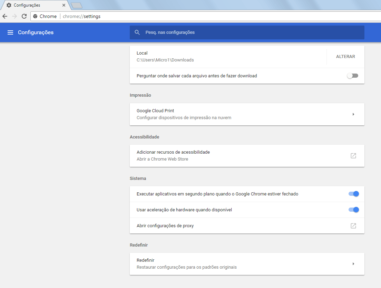Click the browser forward arrow
This screenshot has width=381, height=288.
(14, 16)
